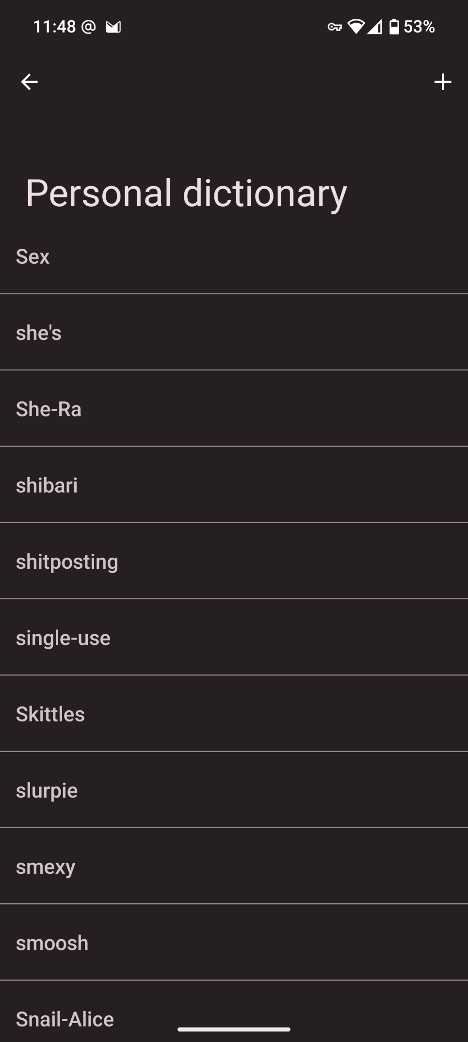Tap the cellular signal icon
Viewport: 468px width, 1042px height.
pyautogui.click(x=374, y=27)
